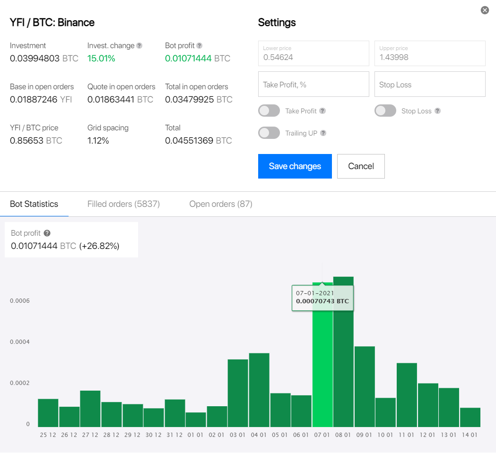This screenshot has width=496, height=453.
Task: Click the 01 01 x-axis date label
Action: [x=195, y=435]
